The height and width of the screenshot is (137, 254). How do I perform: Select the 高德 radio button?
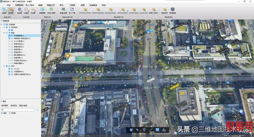pyautogui.click(x=2, y=113)
